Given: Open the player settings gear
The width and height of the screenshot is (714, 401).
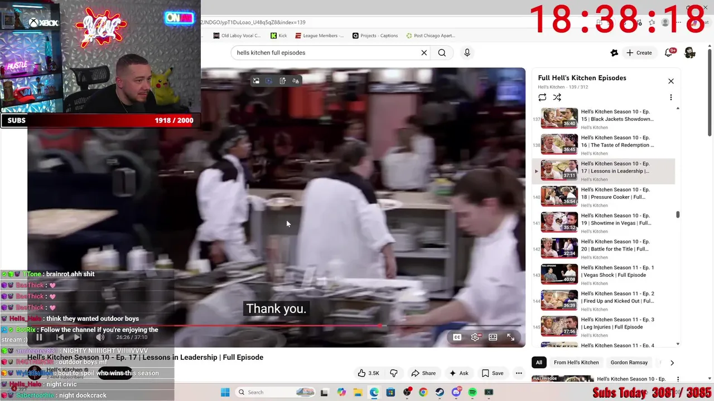Looking at the screenshot, I should pos(475,337).
